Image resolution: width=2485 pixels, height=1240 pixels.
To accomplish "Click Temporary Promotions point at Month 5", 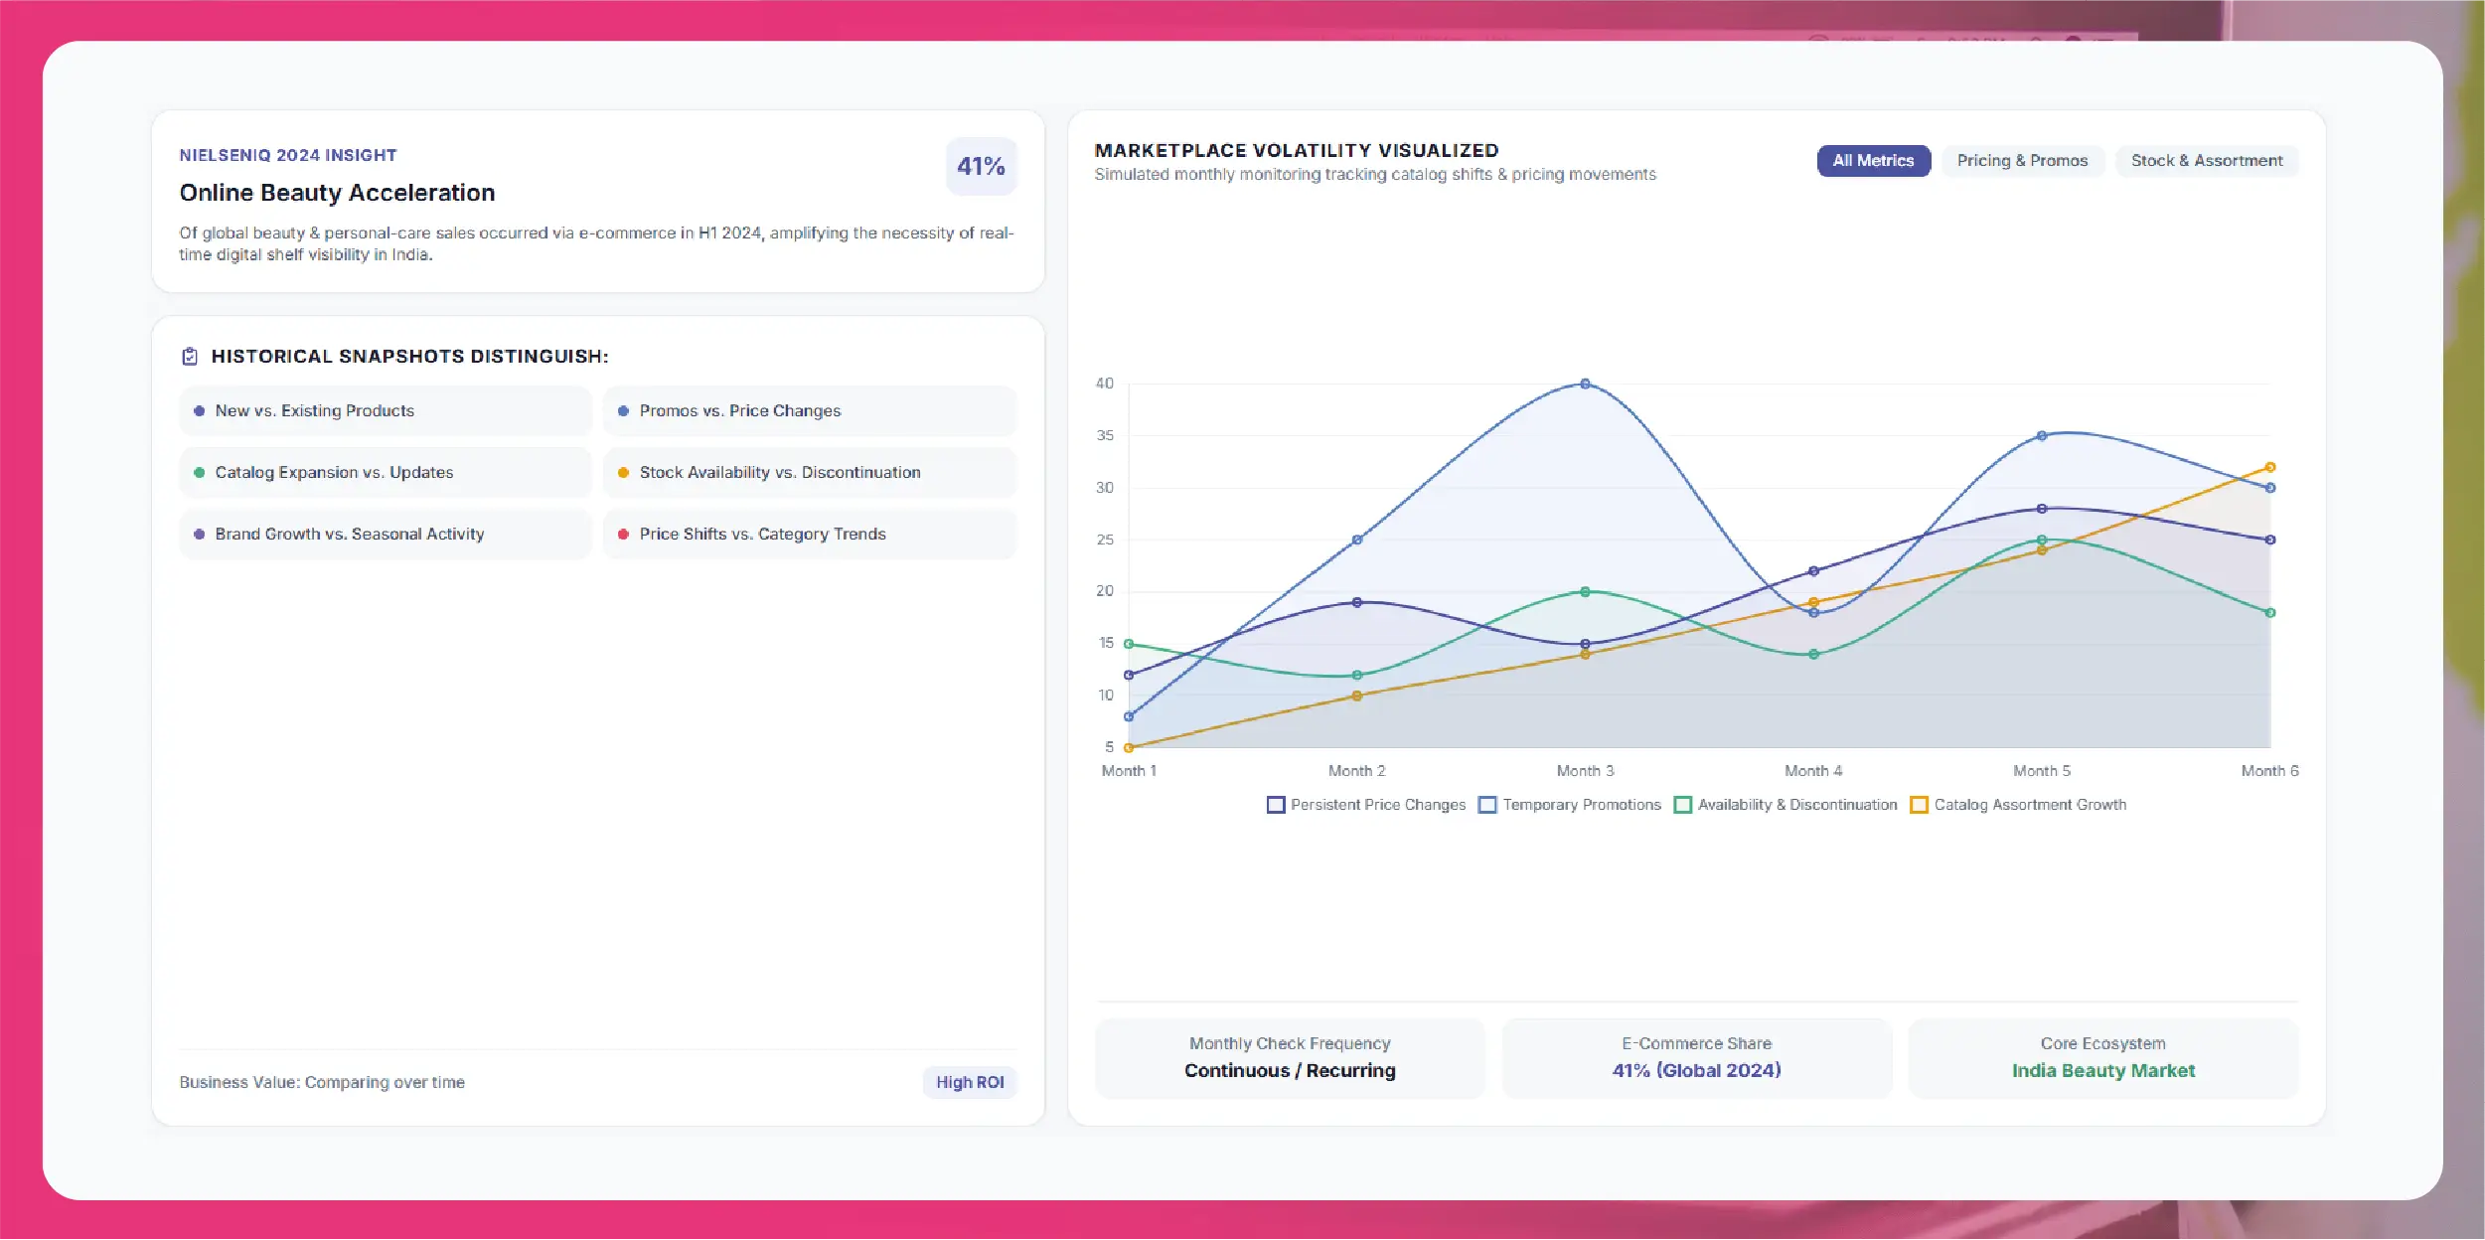I will pos(2042,435).
